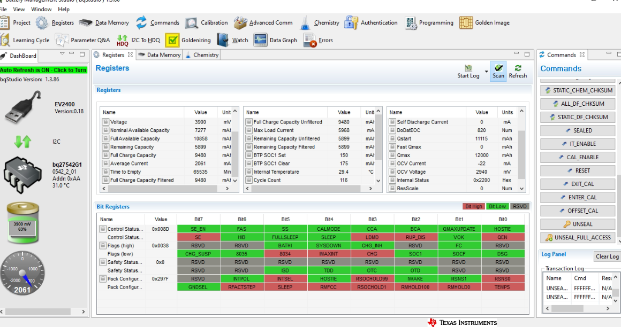The width and height of the screenshot is (621, 327).
Task: Toggle lock icon for Cycle Count
Action: (249, 180)
